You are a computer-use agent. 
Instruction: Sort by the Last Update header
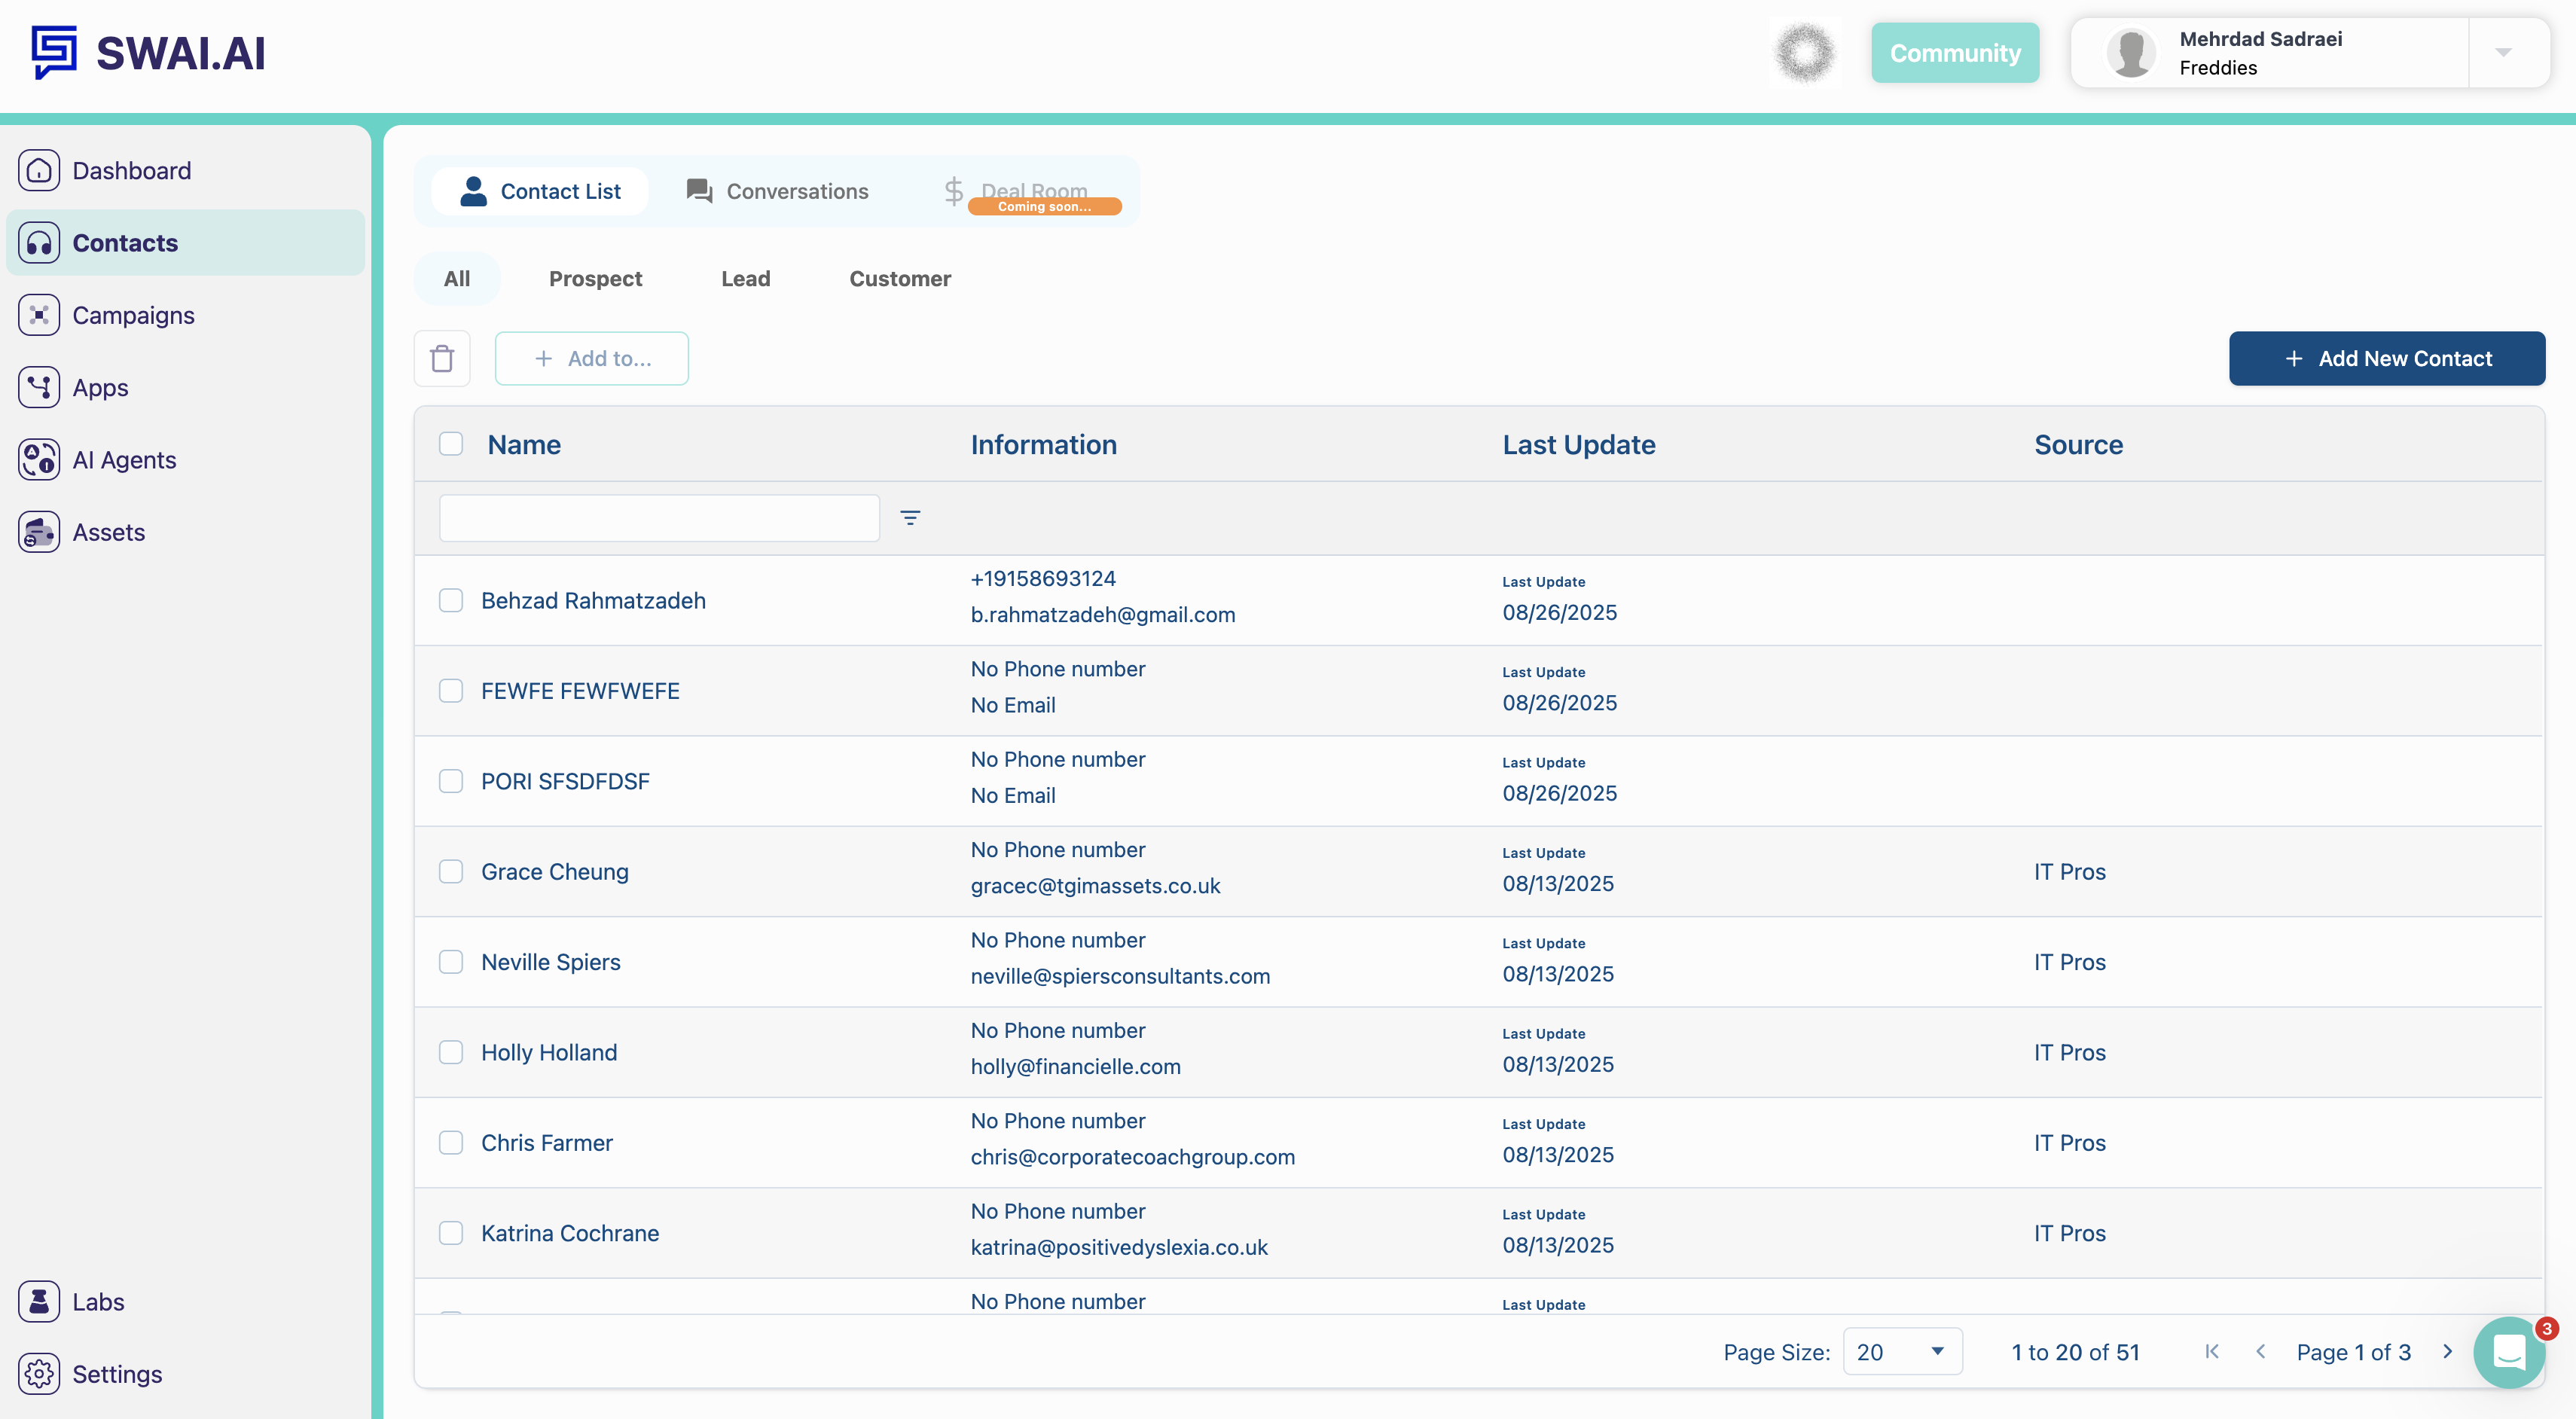[x=1578, y=445]
